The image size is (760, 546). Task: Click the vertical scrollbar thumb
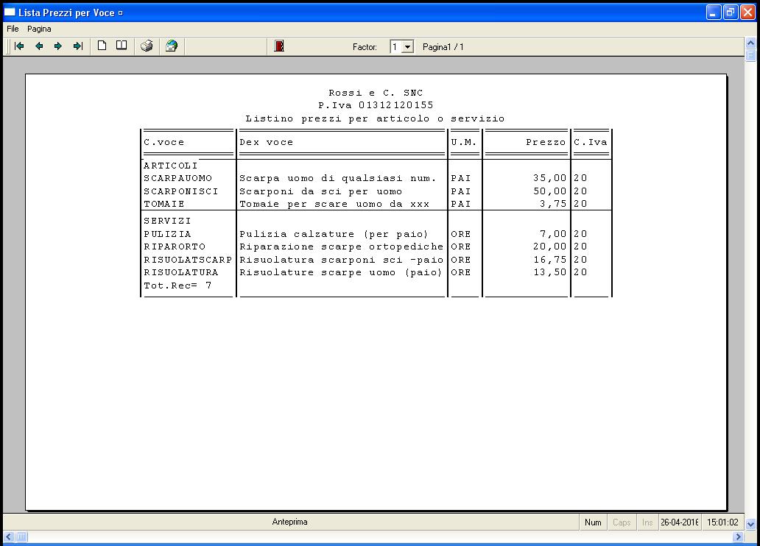(x=750, y=55)
